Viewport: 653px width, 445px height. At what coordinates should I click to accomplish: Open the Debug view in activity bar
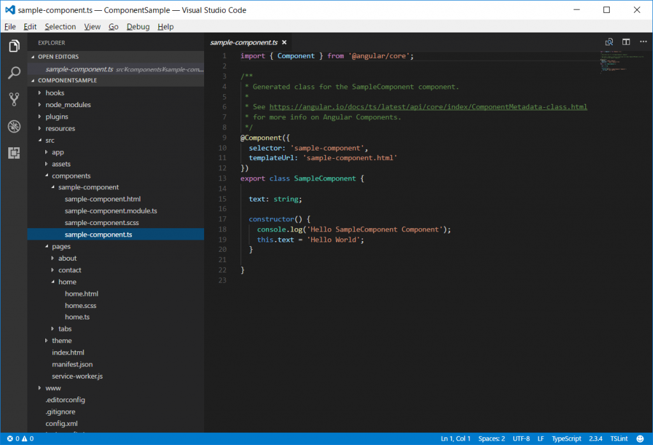pyautogui.click(x=13, y=126)
